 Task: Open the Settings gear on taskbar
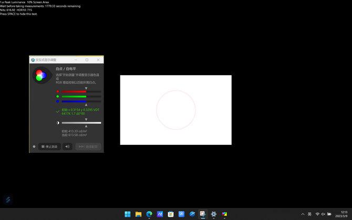point(213,214)
